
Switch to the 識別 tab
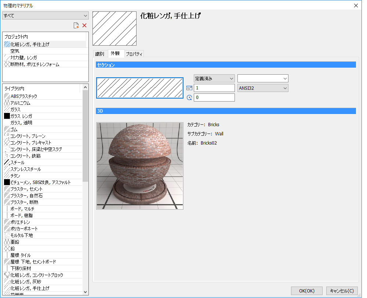coord(100,54)
